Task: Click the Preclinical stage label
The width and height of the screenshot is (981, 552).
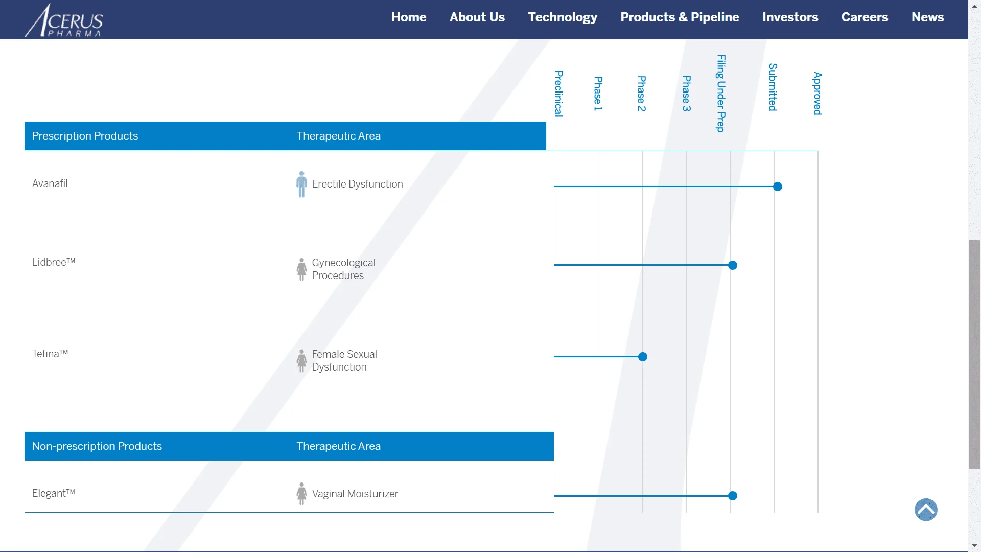Action: click(x=559, y=94)
